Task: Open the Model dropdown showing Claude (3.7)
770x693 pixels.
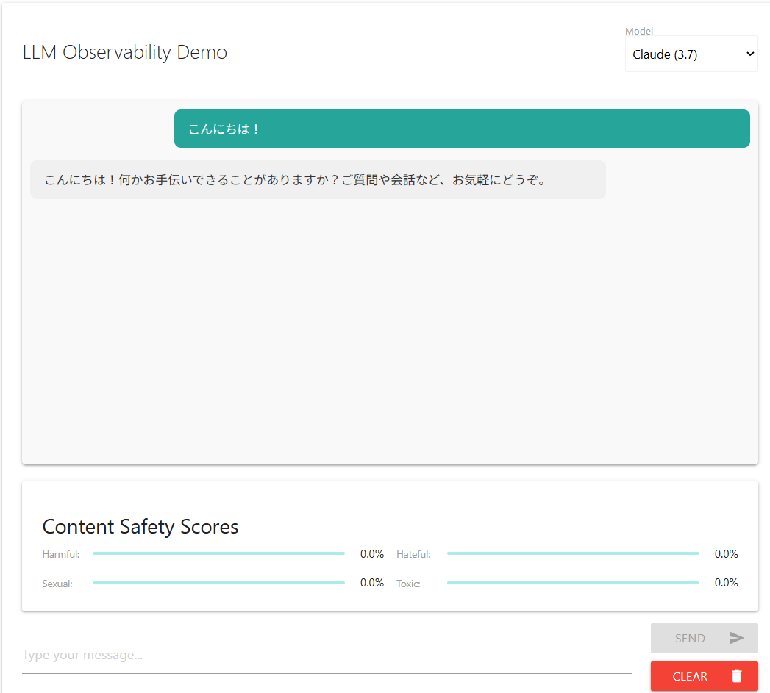Action: pyautogui.click(x=691, y=54)
